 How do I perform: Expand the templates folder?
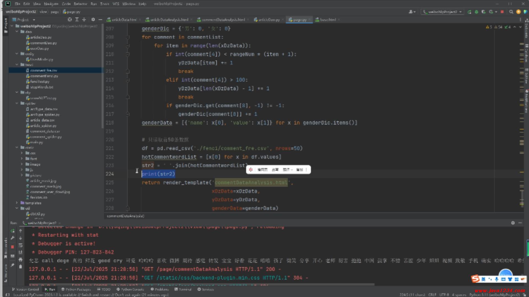[17, 203]
